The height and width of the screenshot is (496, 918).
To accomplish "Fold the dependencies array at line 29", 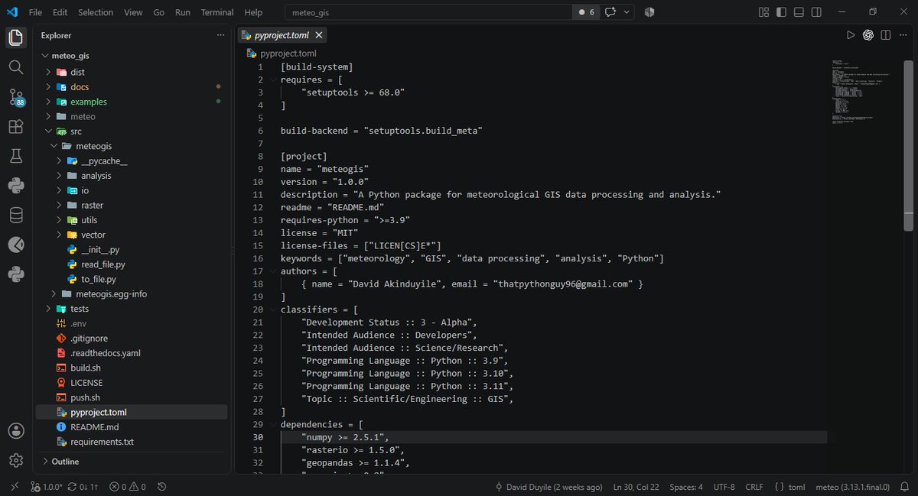I will pyautogui.click(x=272, y=424).
